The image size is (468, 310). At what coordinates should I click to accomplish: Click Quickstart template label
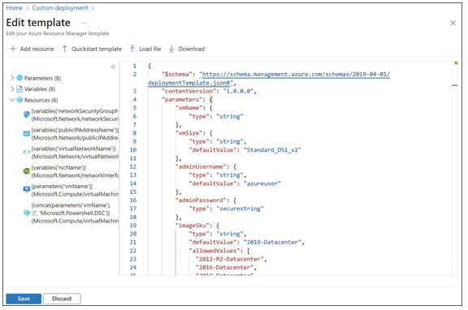click(x=97, y=49)
